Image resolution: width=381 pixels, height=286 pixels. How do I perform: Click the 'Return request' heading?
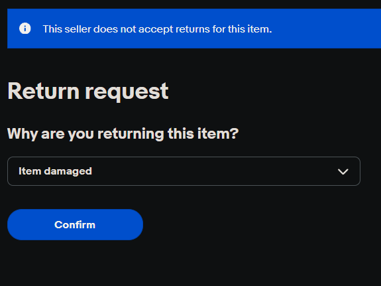pos(88,92)
